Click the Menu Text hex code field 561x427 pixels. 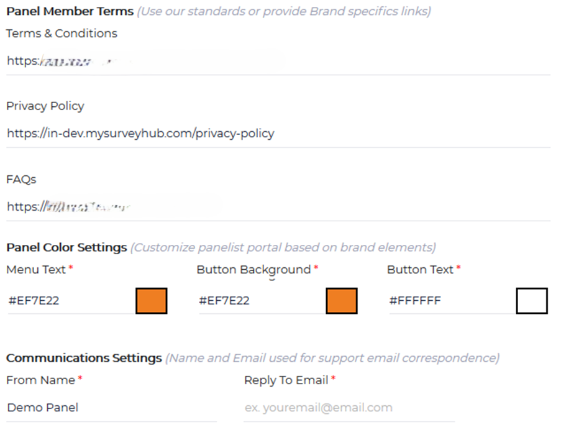[70, 301]
